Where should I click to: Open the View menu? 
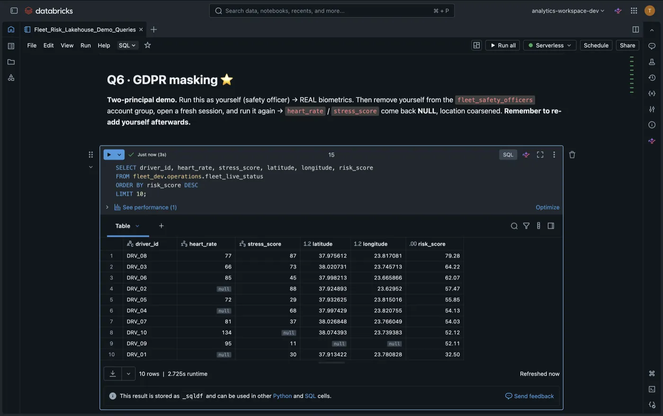pyautogui.click(x=67, y=45)
